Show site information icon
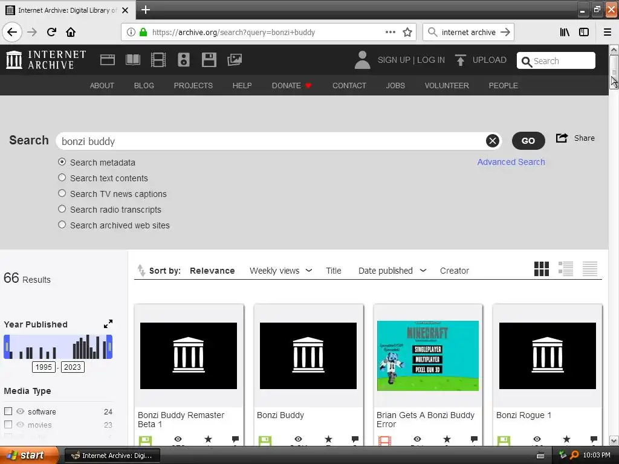This screenshot has height=464, width=619. click(131, 32)
